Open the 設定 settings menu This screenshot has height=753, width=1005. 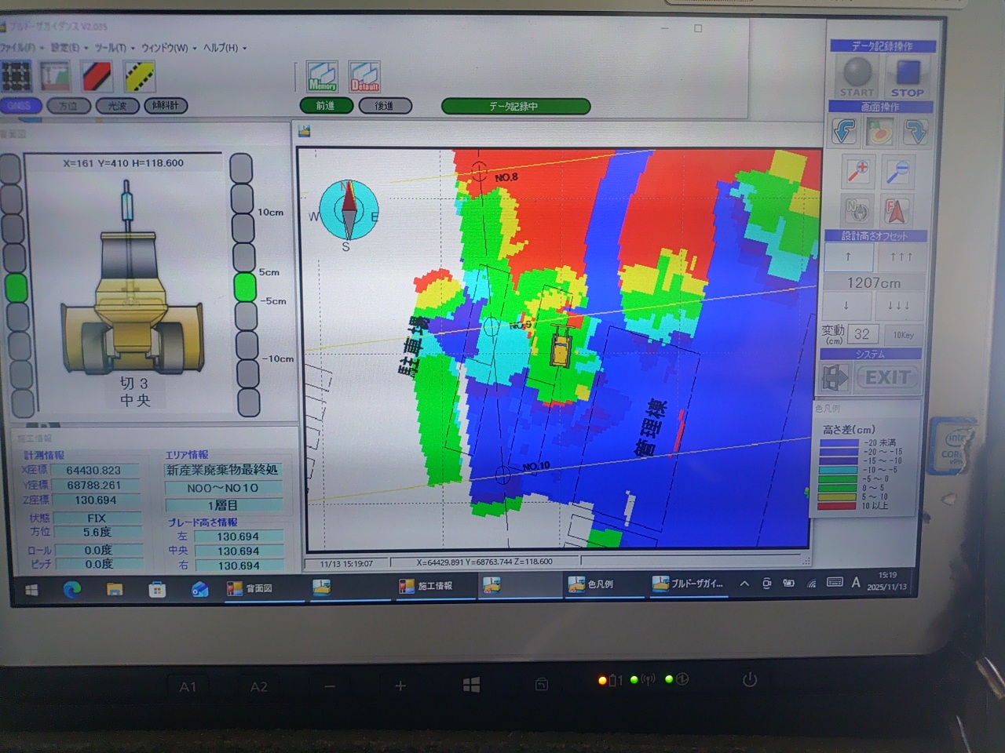click(66, 49)
